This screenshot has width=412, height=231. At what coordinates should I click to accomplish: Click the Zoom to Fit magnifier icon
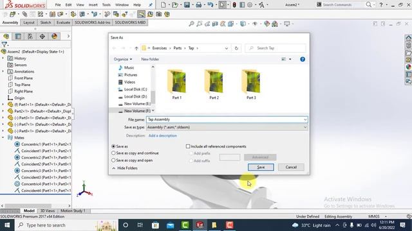(x=192, y=24)
